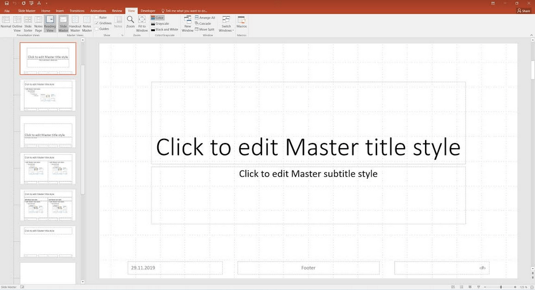535x290 pixels.
Task: Switch to Normal view in status bar
Action: (x=453, y=287)
